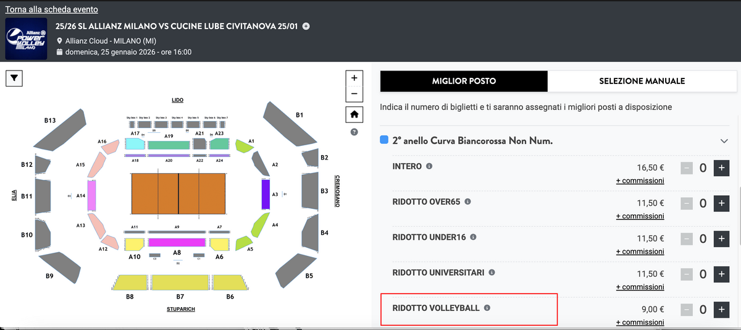This screenshot has width=741, height=330.
Task: Zoom out of the seating map
Action: tap(354, 94)
